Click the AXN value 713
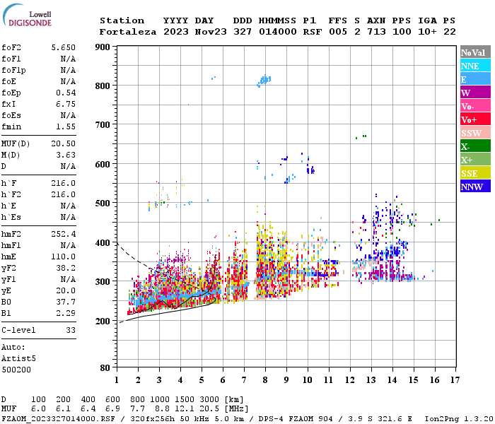Screen dimensions: 495x424 (376, 32)
